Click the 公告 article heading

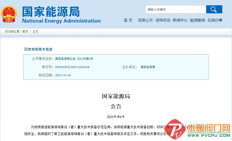(x=116, y=106)
